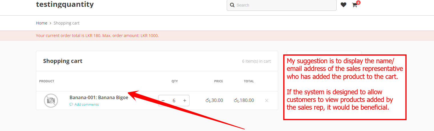This screenshot has height=131, width=434.
Task: Remove Banana Bigoe using the X icon
Action: [267, 101]
